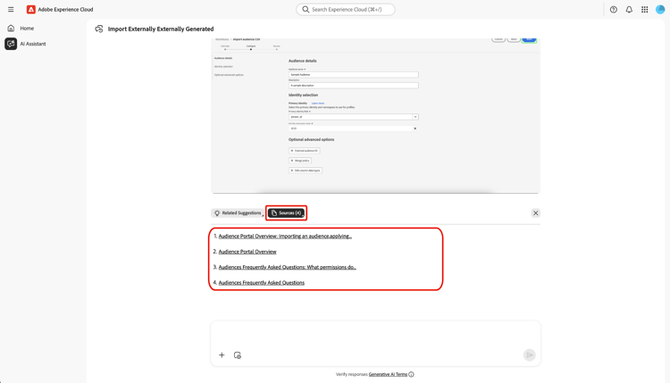The height and width of the screenshot is (383, 670).
Task: View notifications via the bell icon
Action: (x=629, y=10)
